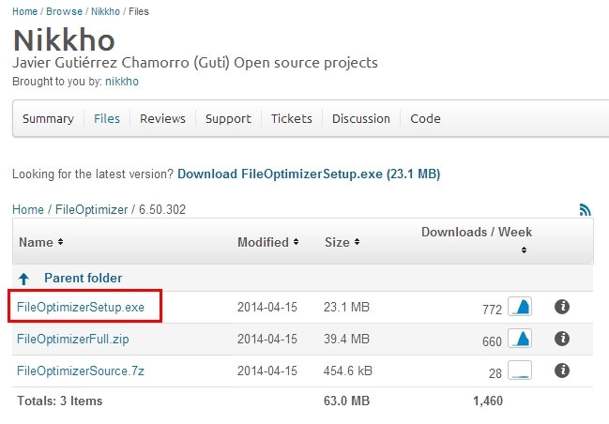Open info icon for FileOptimizerSource.7z
Screen dimensions: 609x424
(x=562, y=371)
